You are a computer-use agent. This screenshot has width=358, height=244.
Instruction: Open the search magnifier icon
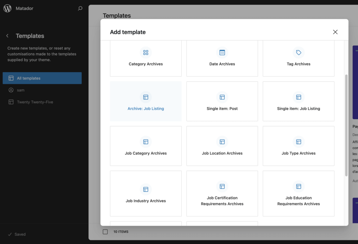point(80,8)
